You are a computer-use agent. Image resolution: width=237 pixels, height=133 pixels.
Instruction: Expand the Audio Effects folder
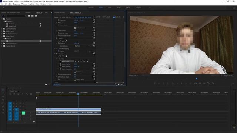pyautogui.click(x=2, y=31)
